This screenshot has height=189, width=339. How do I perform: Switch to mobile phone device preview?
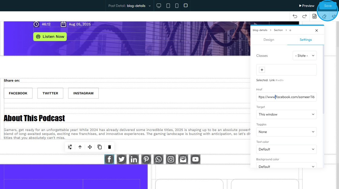[x=177, y=6]
